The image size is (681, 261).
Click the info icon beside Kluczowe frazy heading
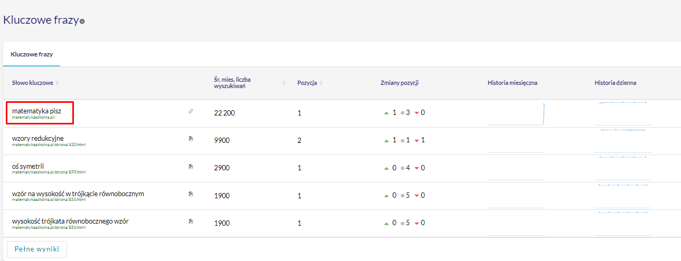coord(82,22)
